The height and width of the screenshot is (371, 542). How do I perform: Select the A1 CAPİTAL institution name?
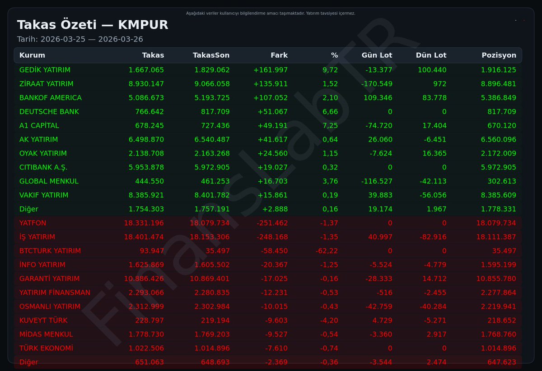point(39,126)
